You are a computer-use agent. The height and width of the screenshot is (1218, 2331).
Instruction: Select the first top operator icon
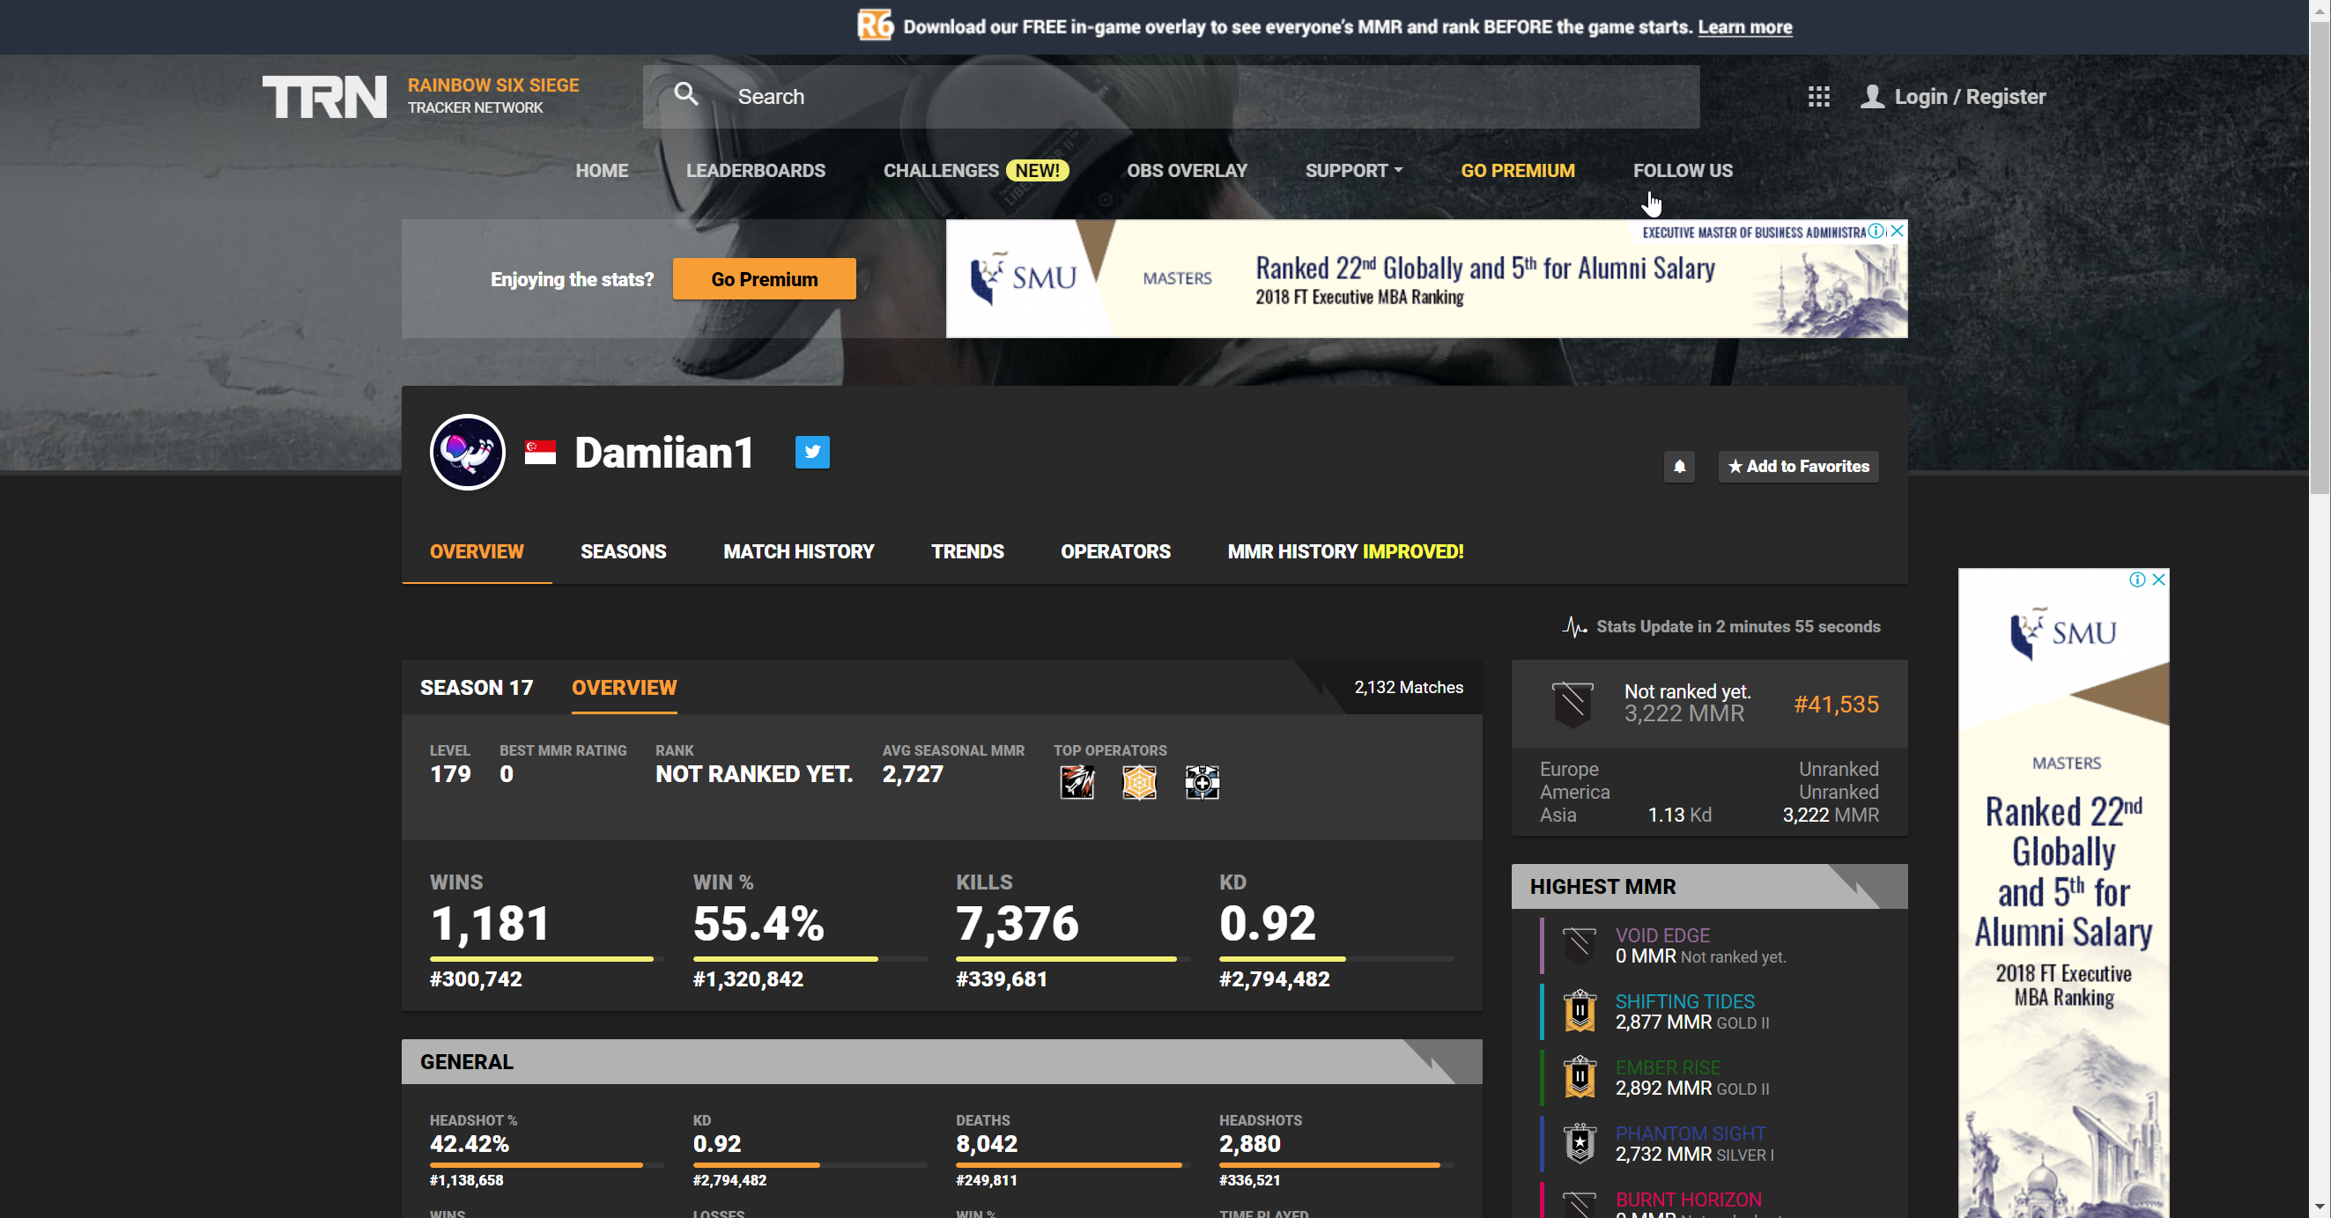tap(1077, 782)
